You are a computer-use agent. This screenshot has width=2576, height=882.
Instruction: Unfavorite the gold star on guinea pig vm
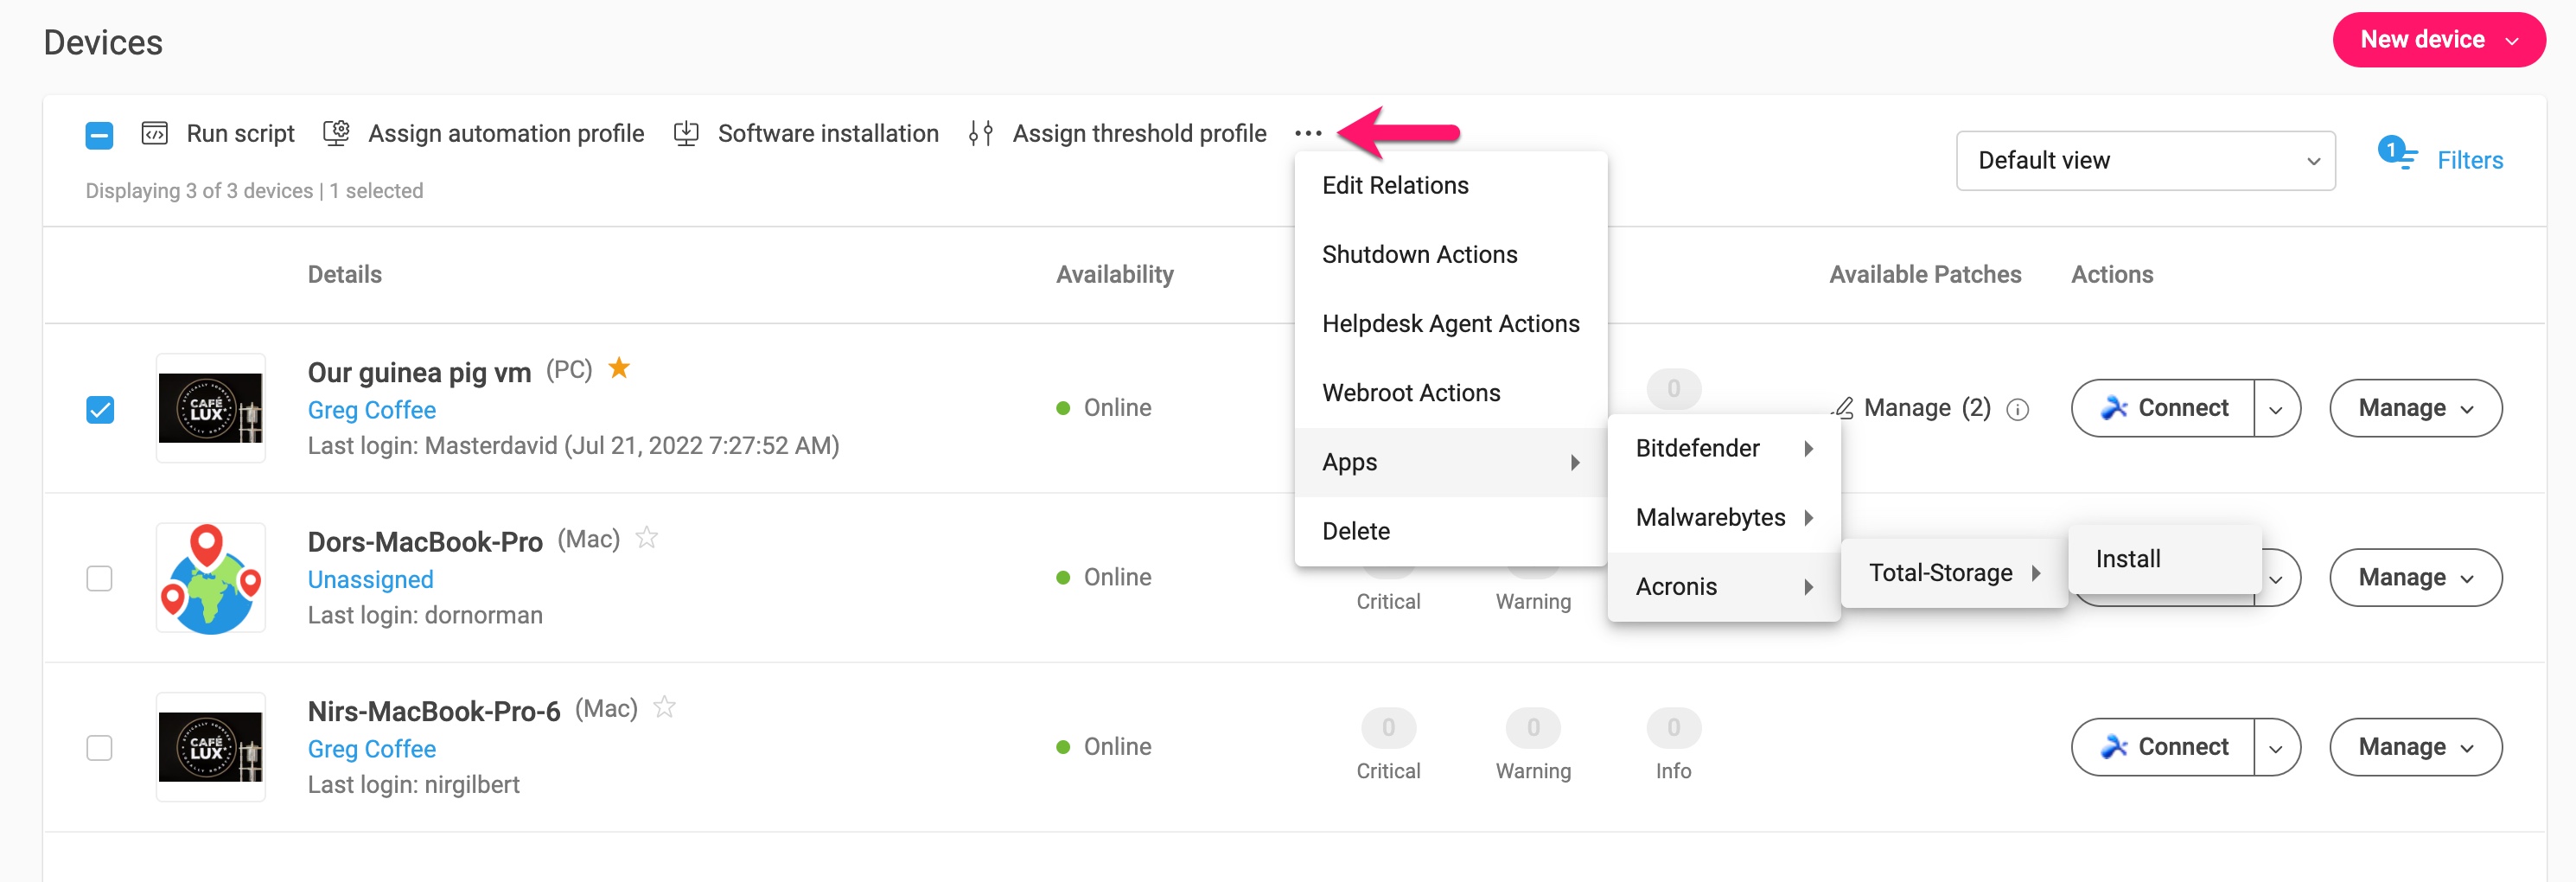[619, 368]
